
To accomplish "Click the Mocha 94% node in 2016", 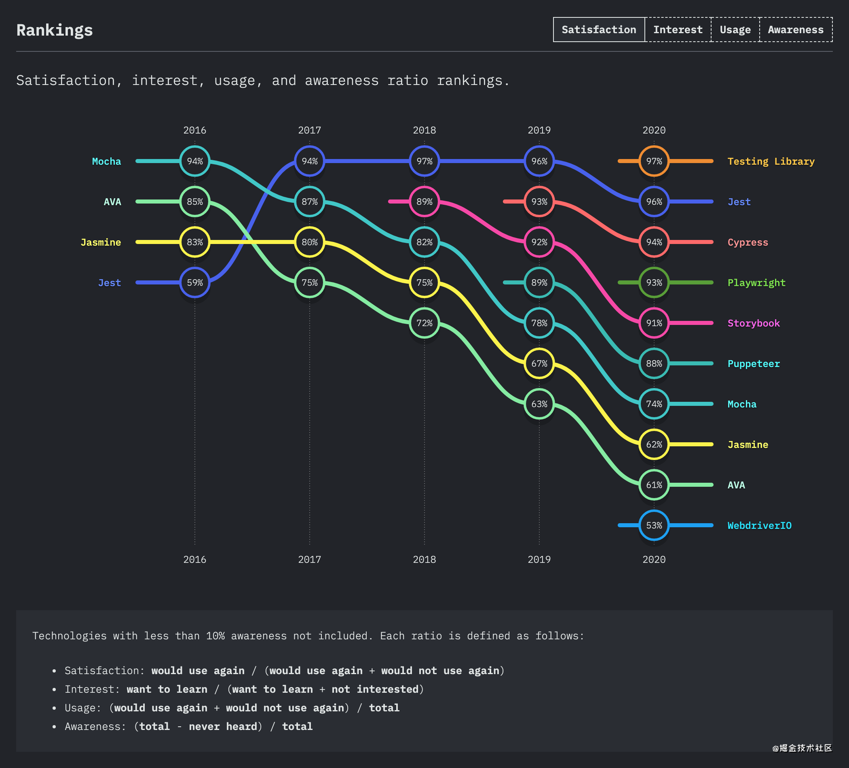I will 194,161.
